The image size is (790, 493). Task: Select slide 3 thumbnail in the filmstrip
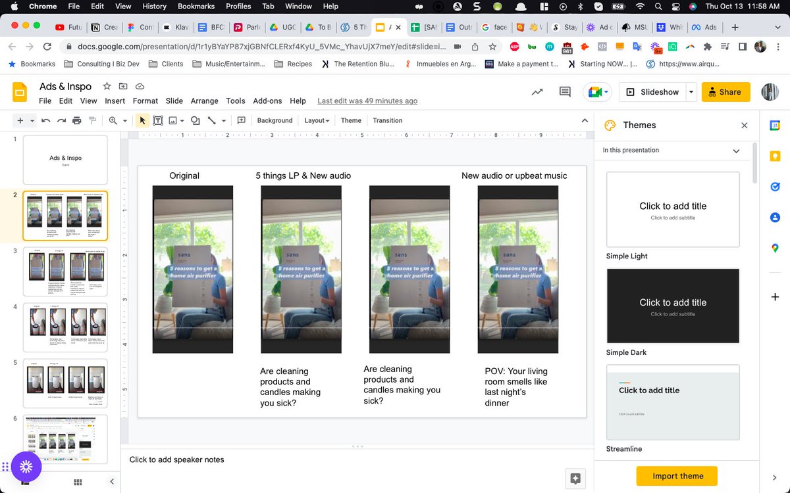coord(65,271)
